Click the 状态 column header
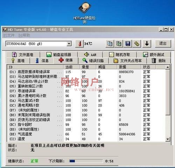175x168 pixels. [x=148, y=67]
